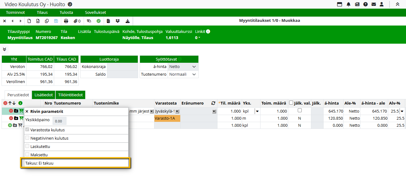Viewport: 406px width, 179px height.
Task: Switch to the Tiliöintitiedot tab
Action: coord(70,95)
